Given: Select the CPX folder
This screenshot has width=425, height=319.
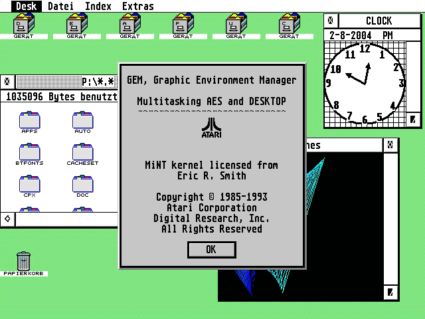Looking at the screenshot, I should 29,186.
